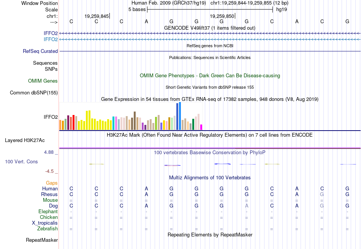Click the -4.5 PhyloP scale value
The width and height of the screenshot is (361, 249).
pos(49,171)
